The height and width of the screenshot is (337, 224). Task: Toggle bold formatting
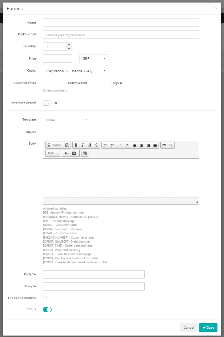click(x=76, y=145)
